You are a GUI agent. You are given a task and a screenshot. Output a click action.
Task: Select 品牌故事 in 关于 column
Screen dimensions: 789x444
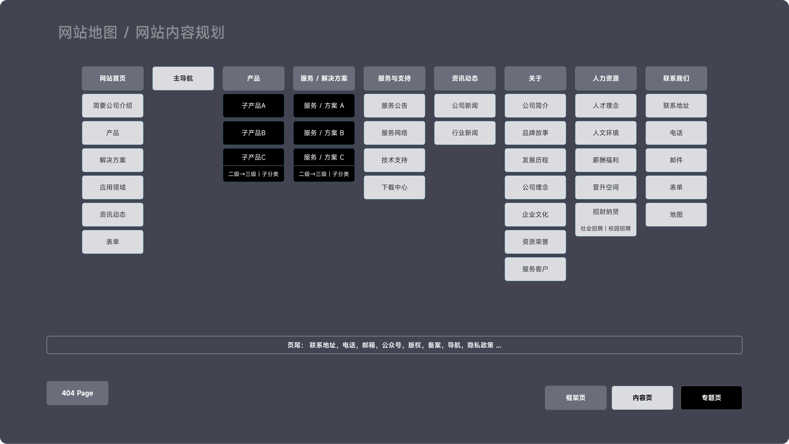[535, 133]
